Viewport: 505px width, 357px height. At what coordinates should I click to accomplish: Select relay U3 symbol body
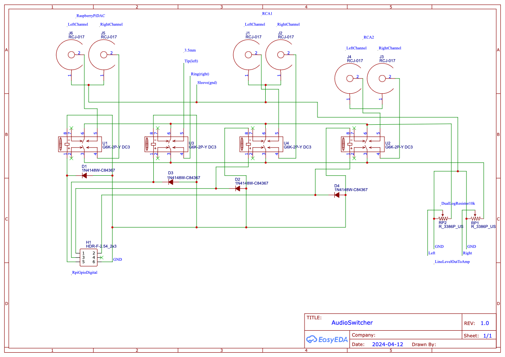click(166, 144)
